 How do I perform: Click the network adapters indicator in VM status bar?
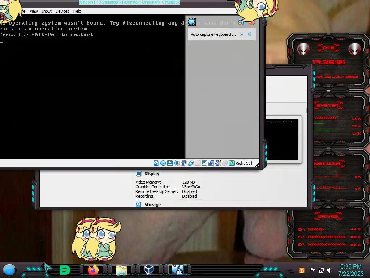[184, 163]
